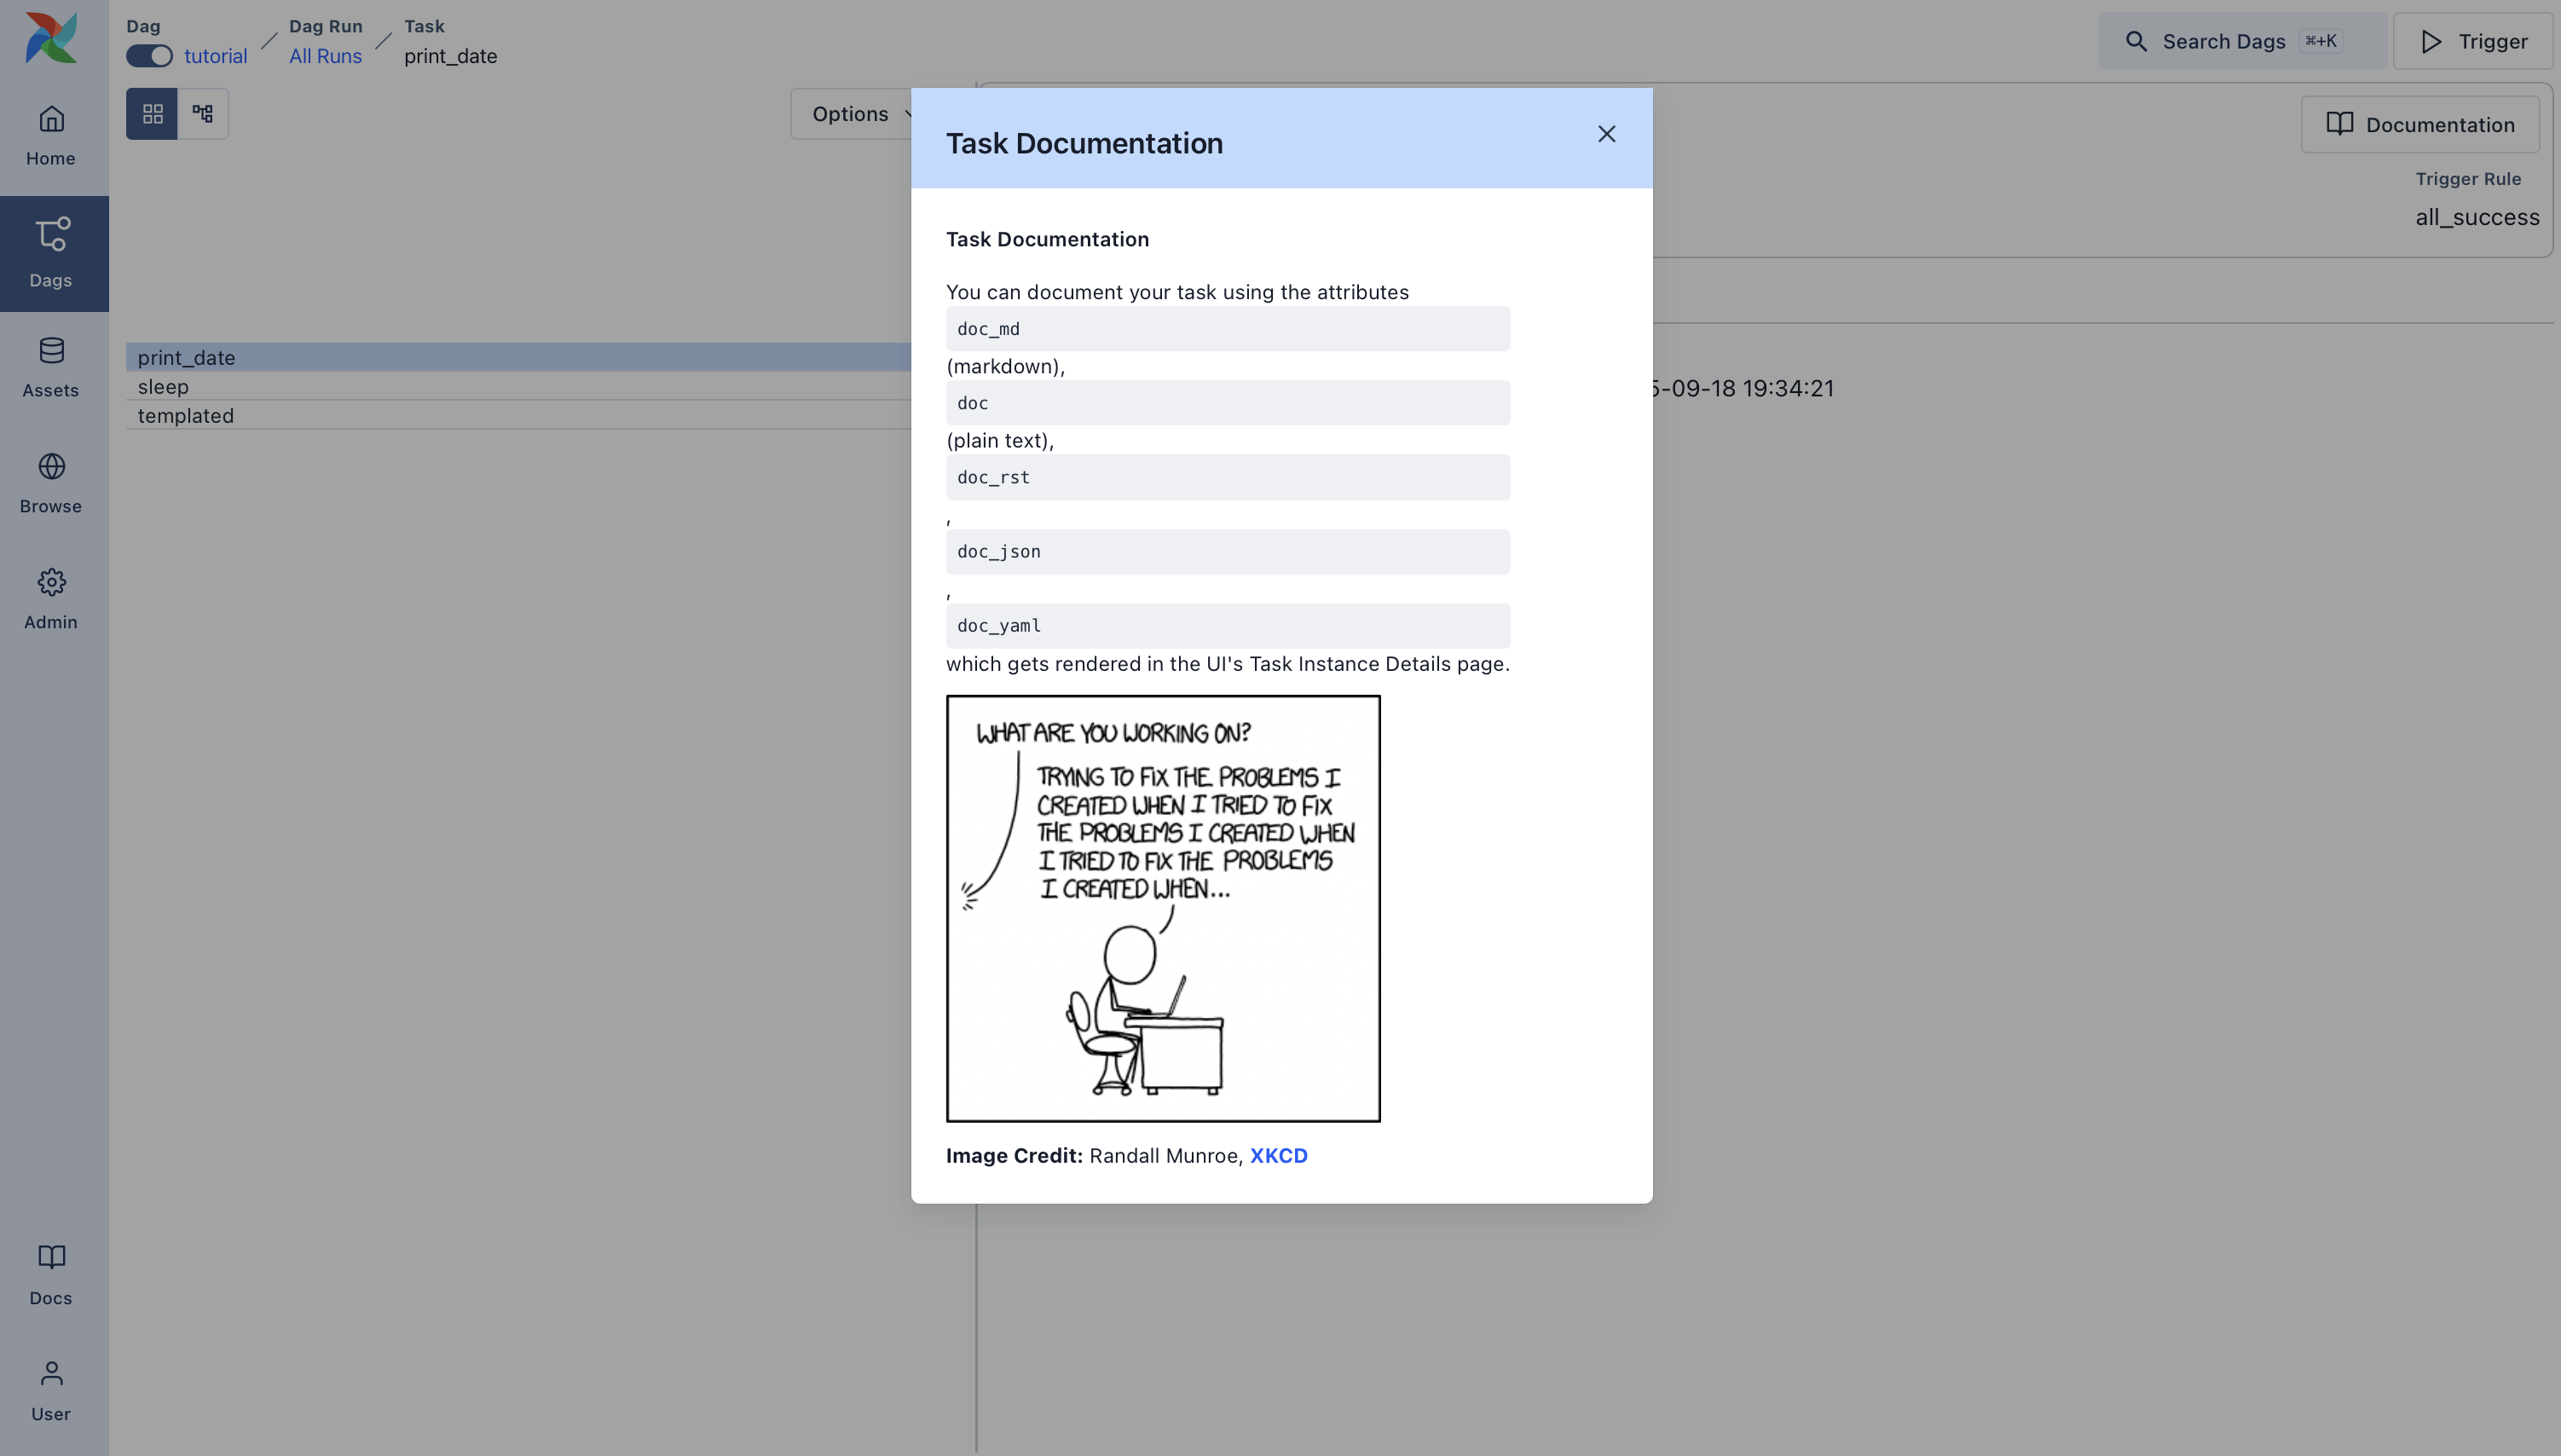
Task: Open the User sidebar menu
Action: [51, 1390]
